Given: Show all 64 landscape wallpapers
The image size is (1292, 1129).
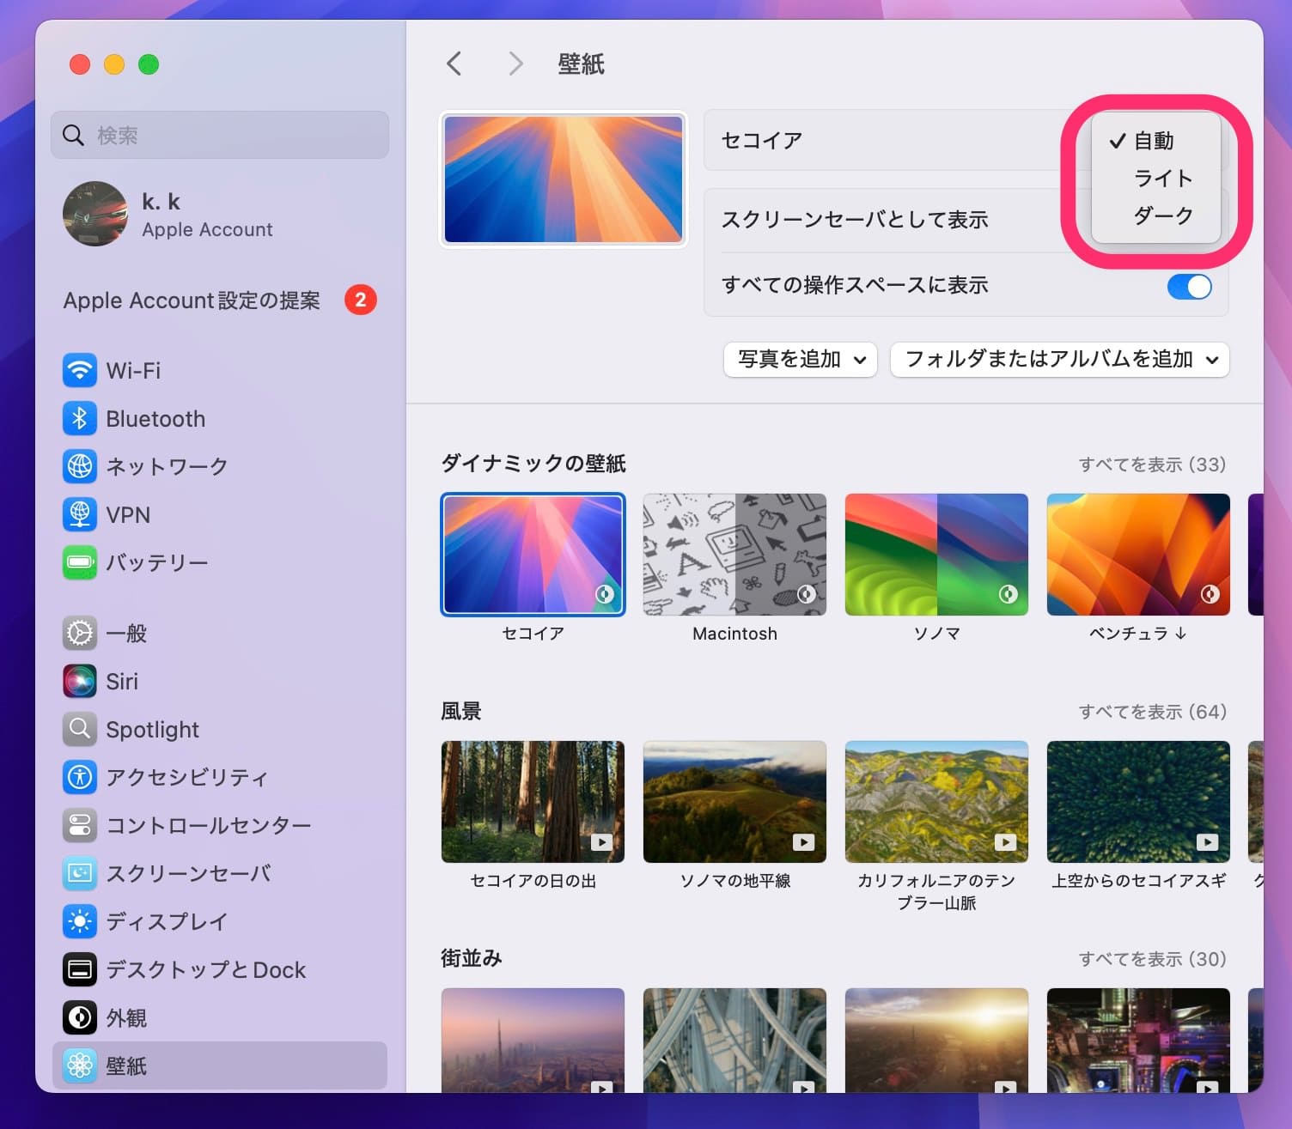Looking at the screenshot, I should (x=1153, y=712).
